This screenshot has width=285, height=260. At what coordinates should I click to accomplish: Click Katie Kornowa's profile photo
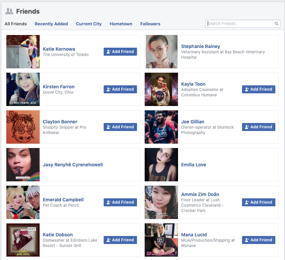23,52
